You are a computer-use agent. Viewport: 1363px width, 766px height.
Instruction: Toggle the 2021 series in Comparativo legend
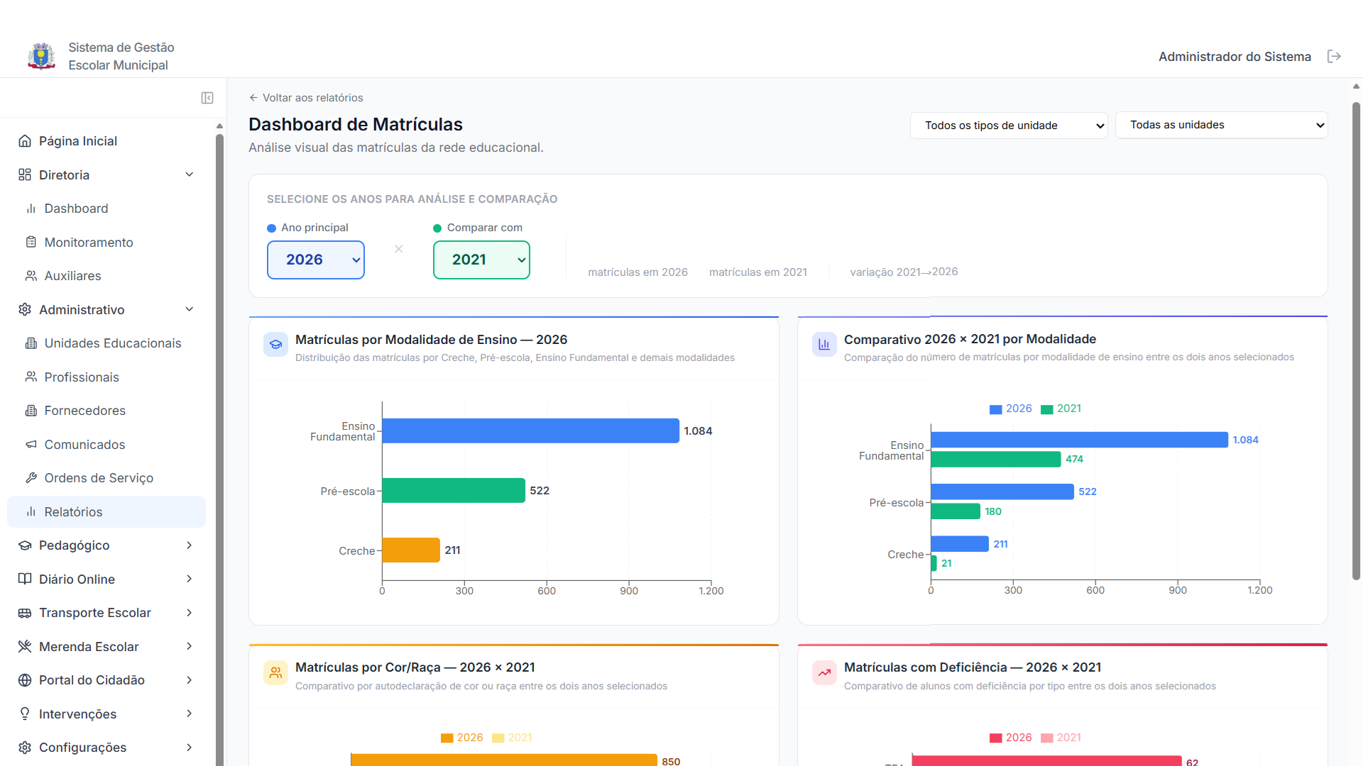pos(1061,409)
